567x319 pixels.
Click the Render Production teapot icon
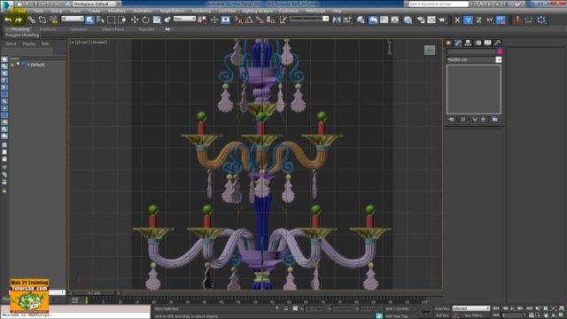[x=442, y=19]
